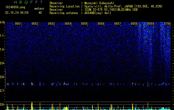Click the observer name Masayuki Kobayashi
Image resolution: width=174 pixels, height=110 pixels.
[99, 3]
